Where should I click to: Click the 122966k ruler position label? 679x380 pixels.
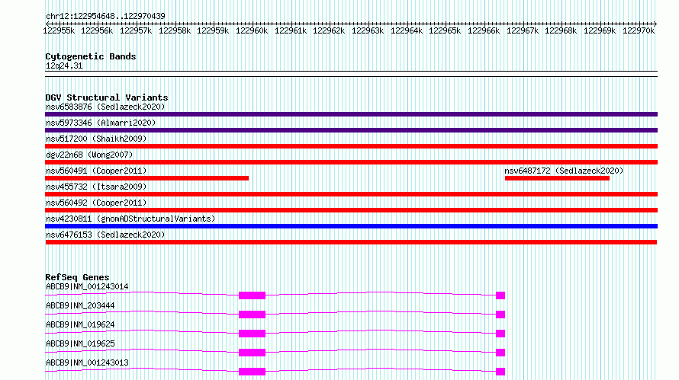[484, 30]
